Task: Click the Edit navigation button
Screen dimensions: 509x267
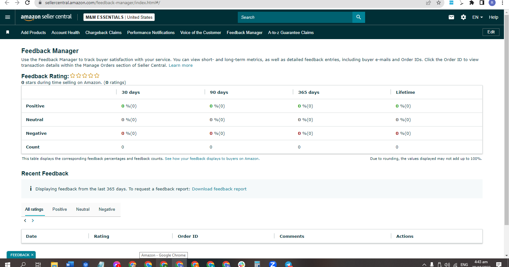Action: pos(491,32)
